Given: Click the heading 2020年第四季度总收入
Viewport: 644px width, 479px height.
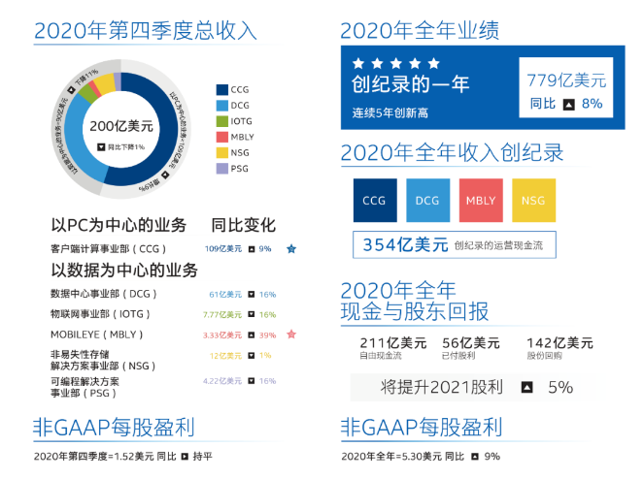Looking at the screenshot, I should pos(146,31).
